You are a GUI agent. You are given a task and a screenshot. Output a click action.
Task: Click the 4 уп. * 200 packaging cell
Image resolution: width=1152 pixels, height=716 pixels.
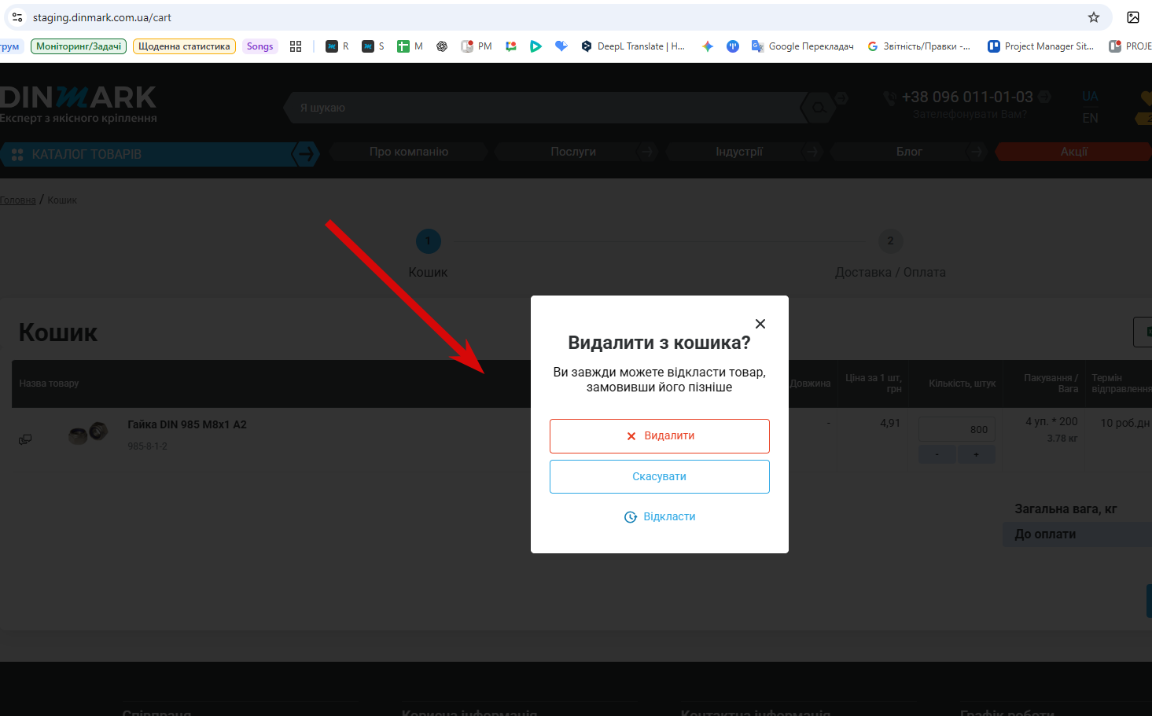tap(1051, 422)
